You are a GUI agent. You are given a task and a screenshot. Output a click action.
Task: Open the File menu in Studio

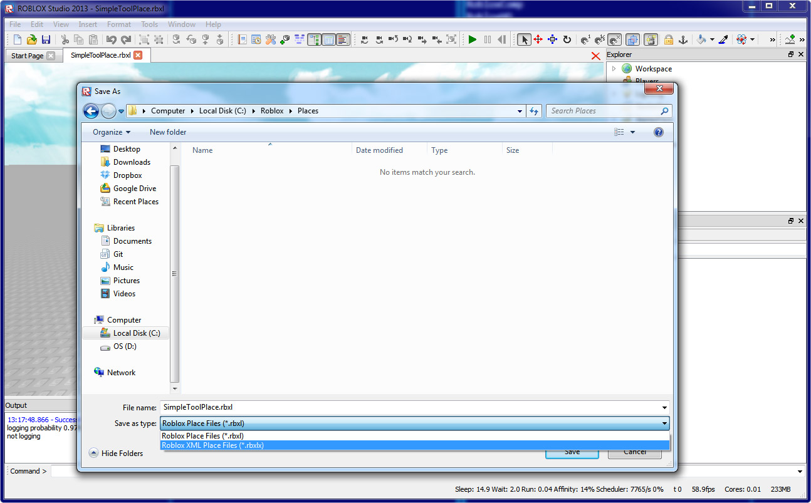pyautogui.click(x=15, y=24)
